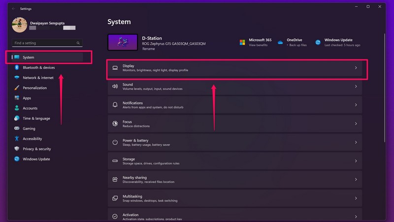Go to Accounts in the sidebar
The height and width of the screenshot is (222, 394).
point(30,108)
